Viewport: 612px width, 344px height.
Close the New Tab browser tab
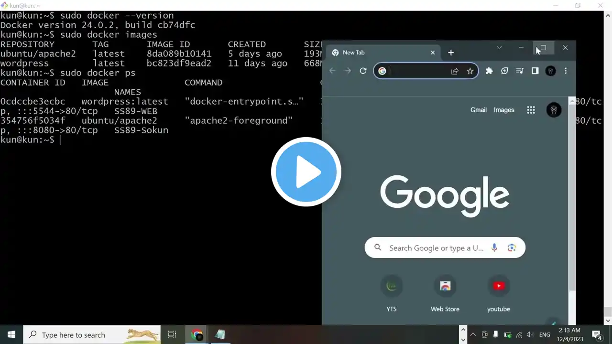[433, 53]
